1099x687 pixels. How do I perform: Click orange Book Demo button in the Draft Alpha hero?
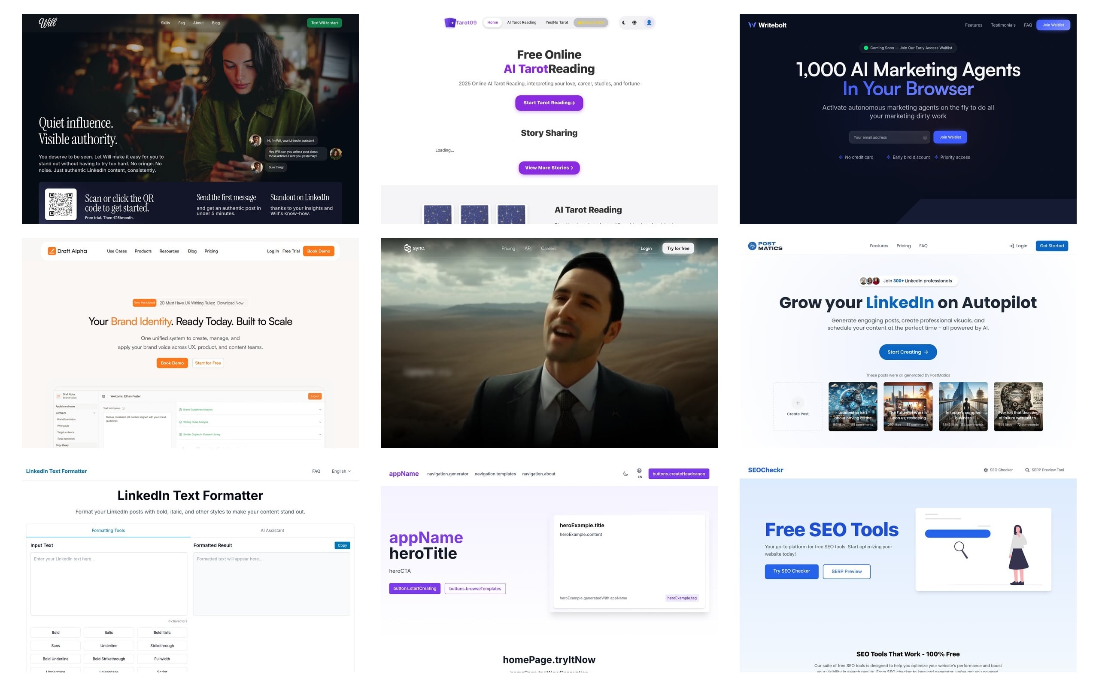coord(172,363)
